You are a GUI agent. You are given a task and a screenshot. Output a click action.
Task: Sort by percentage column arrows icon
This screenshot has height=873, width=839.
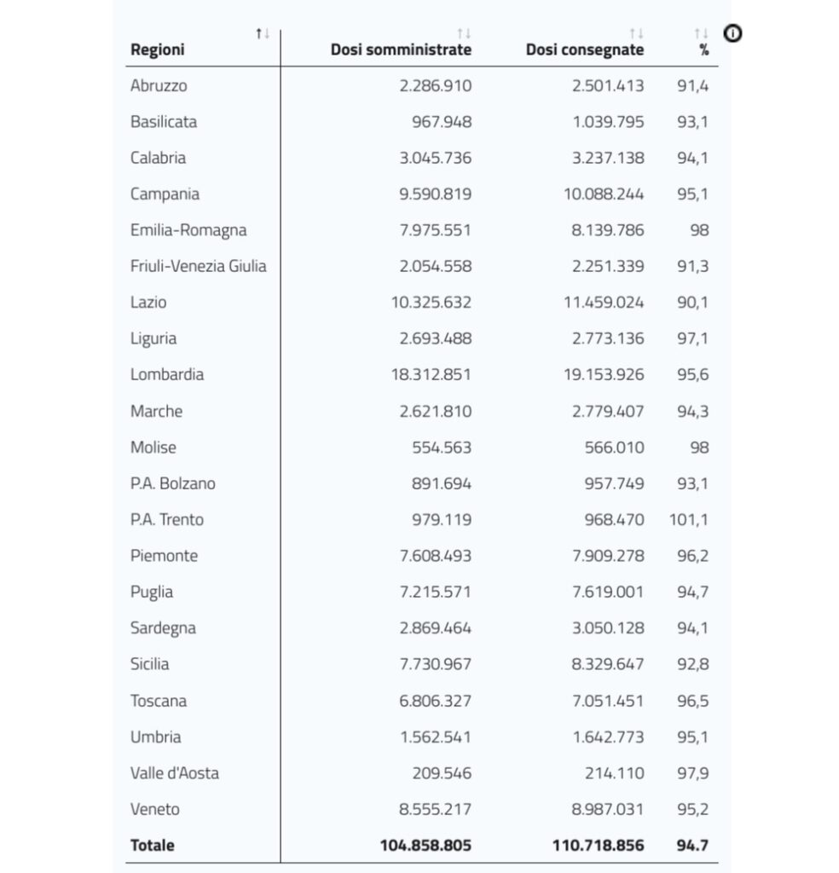click(x=702, y=34)
